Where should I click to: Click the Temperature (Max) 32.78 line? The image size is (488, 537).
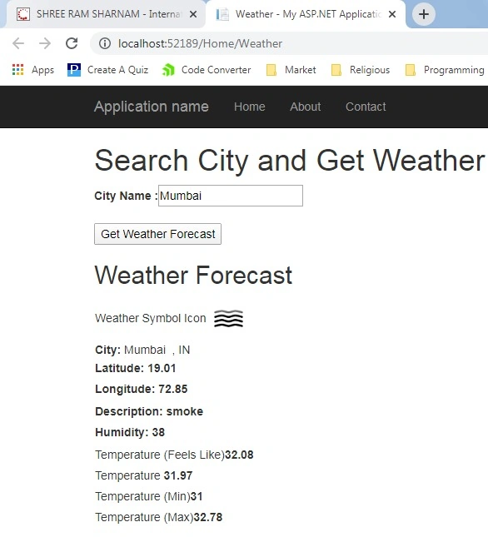pos(159,517)
